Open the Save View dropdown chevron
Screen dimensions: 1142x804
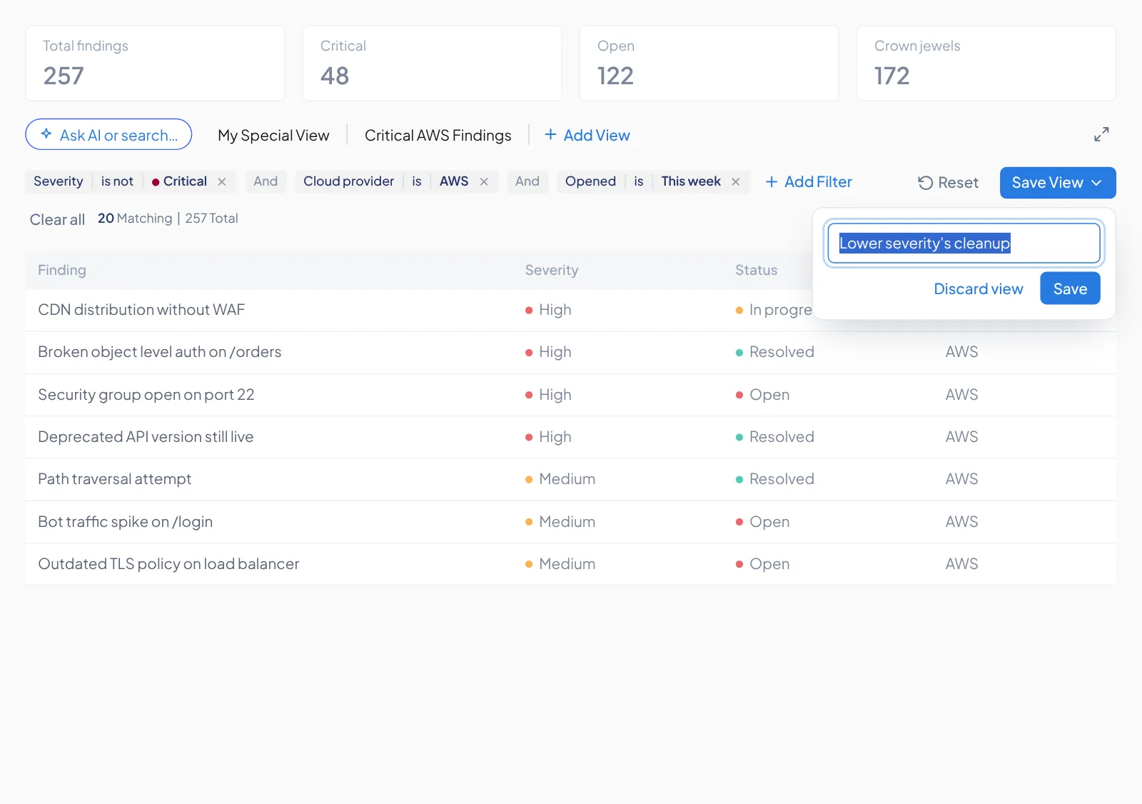pyautogui.click(x=1096, y=183)
